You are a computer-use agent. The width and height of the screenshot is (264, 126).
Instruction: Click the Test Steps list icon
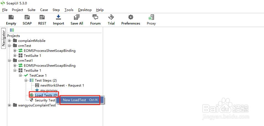click(32, 81)
